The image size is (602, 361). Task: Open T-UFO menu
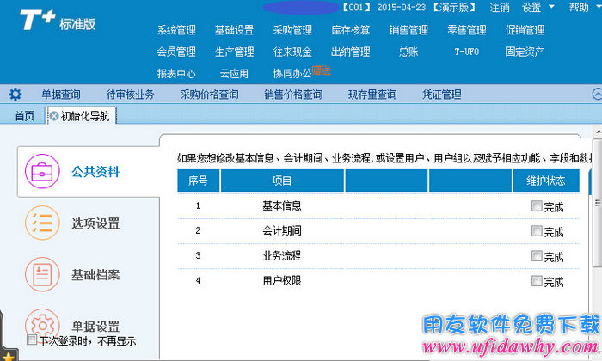tap(467, 52)
